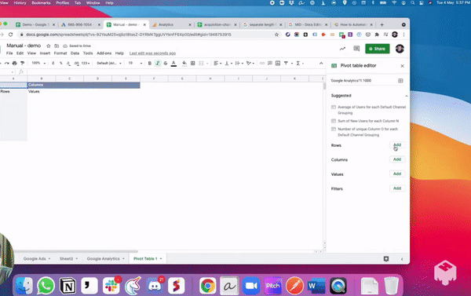
Task: Open the functions sigma menu
Action: coord(300,63)
